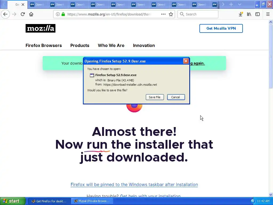Open Who We Are navigation menu
The width and height of the screenshot is (273, 205).
point(111,45)
